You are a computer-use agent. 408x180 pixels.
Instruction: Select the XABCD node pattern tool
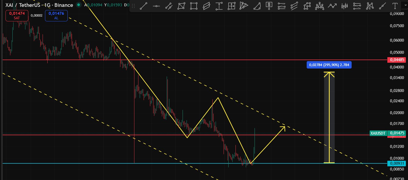(307, 6)
